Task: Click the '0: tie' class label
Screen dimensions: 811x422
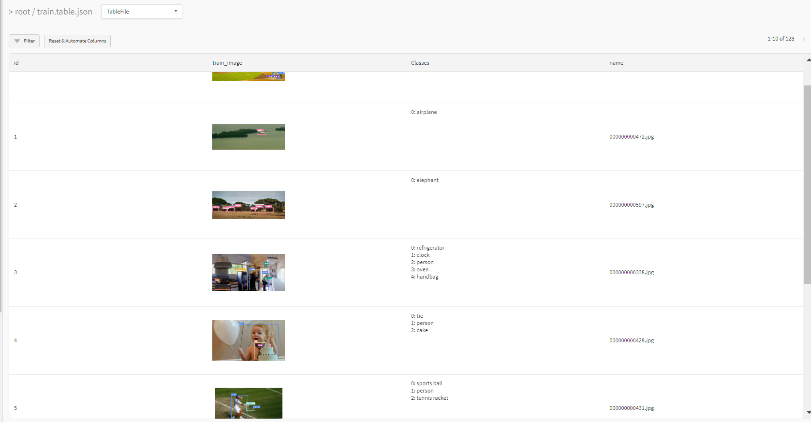Action: (x=417, y=316)
